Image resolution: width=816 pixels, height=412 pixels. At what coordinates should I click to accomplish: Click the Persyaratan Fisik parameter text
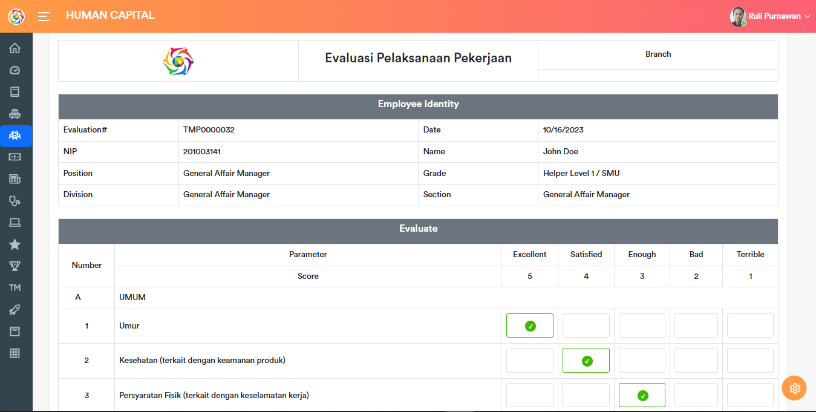(214, 396)
